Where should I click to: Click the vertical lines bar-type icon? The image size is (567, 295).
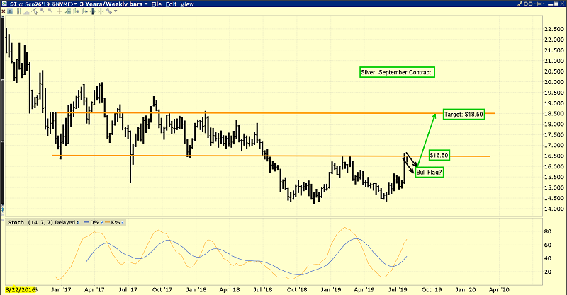pos(18,11)
